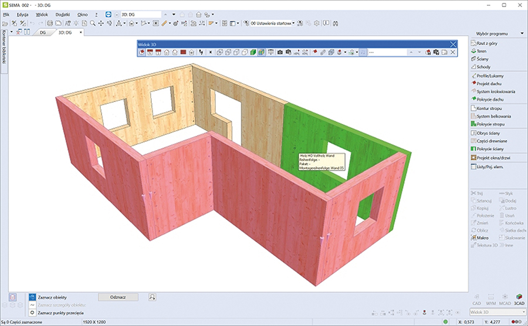Click the magnifier zoom tool icon
528x326 pixels.
point(93,23)
